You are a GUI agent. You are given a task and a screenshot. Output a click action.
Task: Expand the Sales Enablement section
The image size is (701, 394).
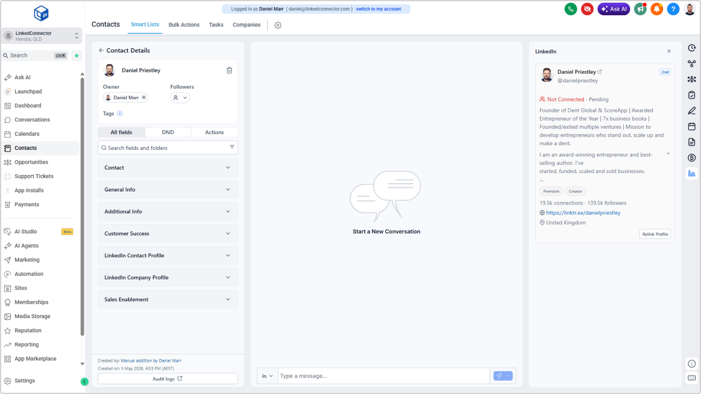(x=168, y=299)
